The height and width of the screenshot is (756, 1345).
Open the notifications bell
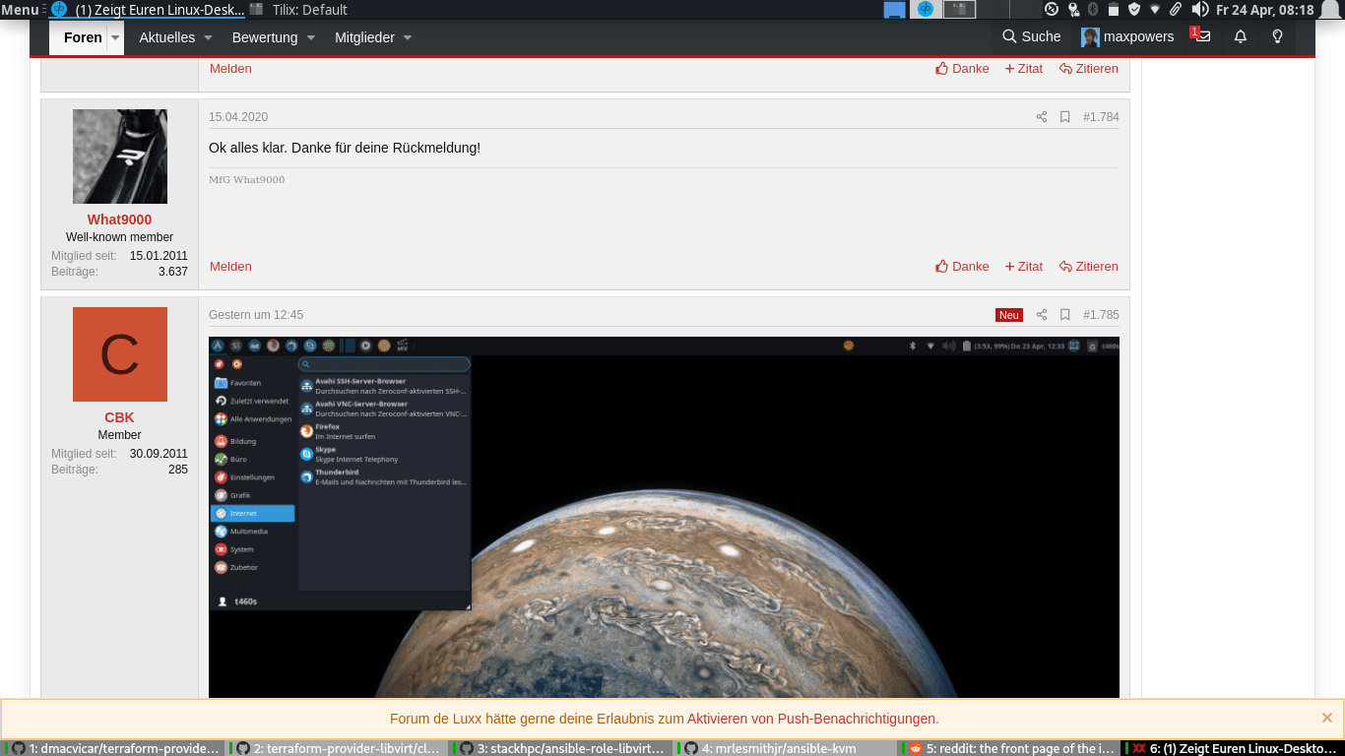tap(1241, 36)
